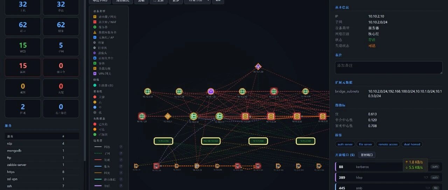Toggle 路由器 / 网关 legend filter
Viewport: 448px width, 190px height.
(105, 16)
